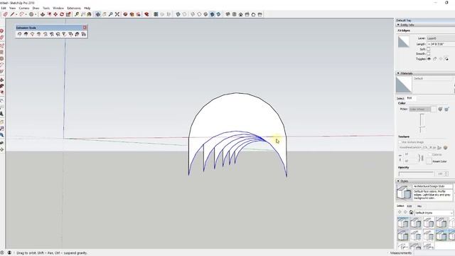Click the Zoom Extents tool

tap(117, 14)
